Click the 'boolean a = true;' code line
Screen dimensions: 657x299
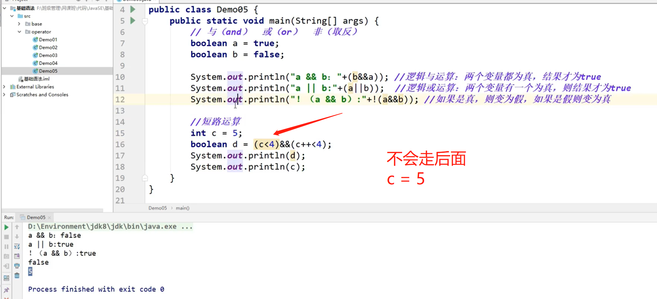235,43
